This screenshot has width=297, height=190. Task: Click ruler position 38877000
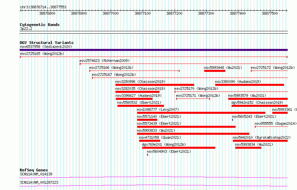tap(110, 13)
